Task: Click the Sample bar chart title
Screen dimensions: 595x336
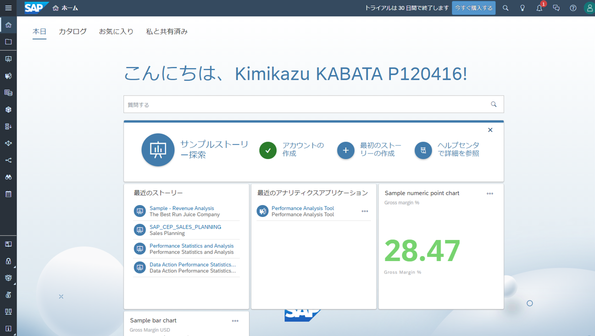Action: [153, 320]
